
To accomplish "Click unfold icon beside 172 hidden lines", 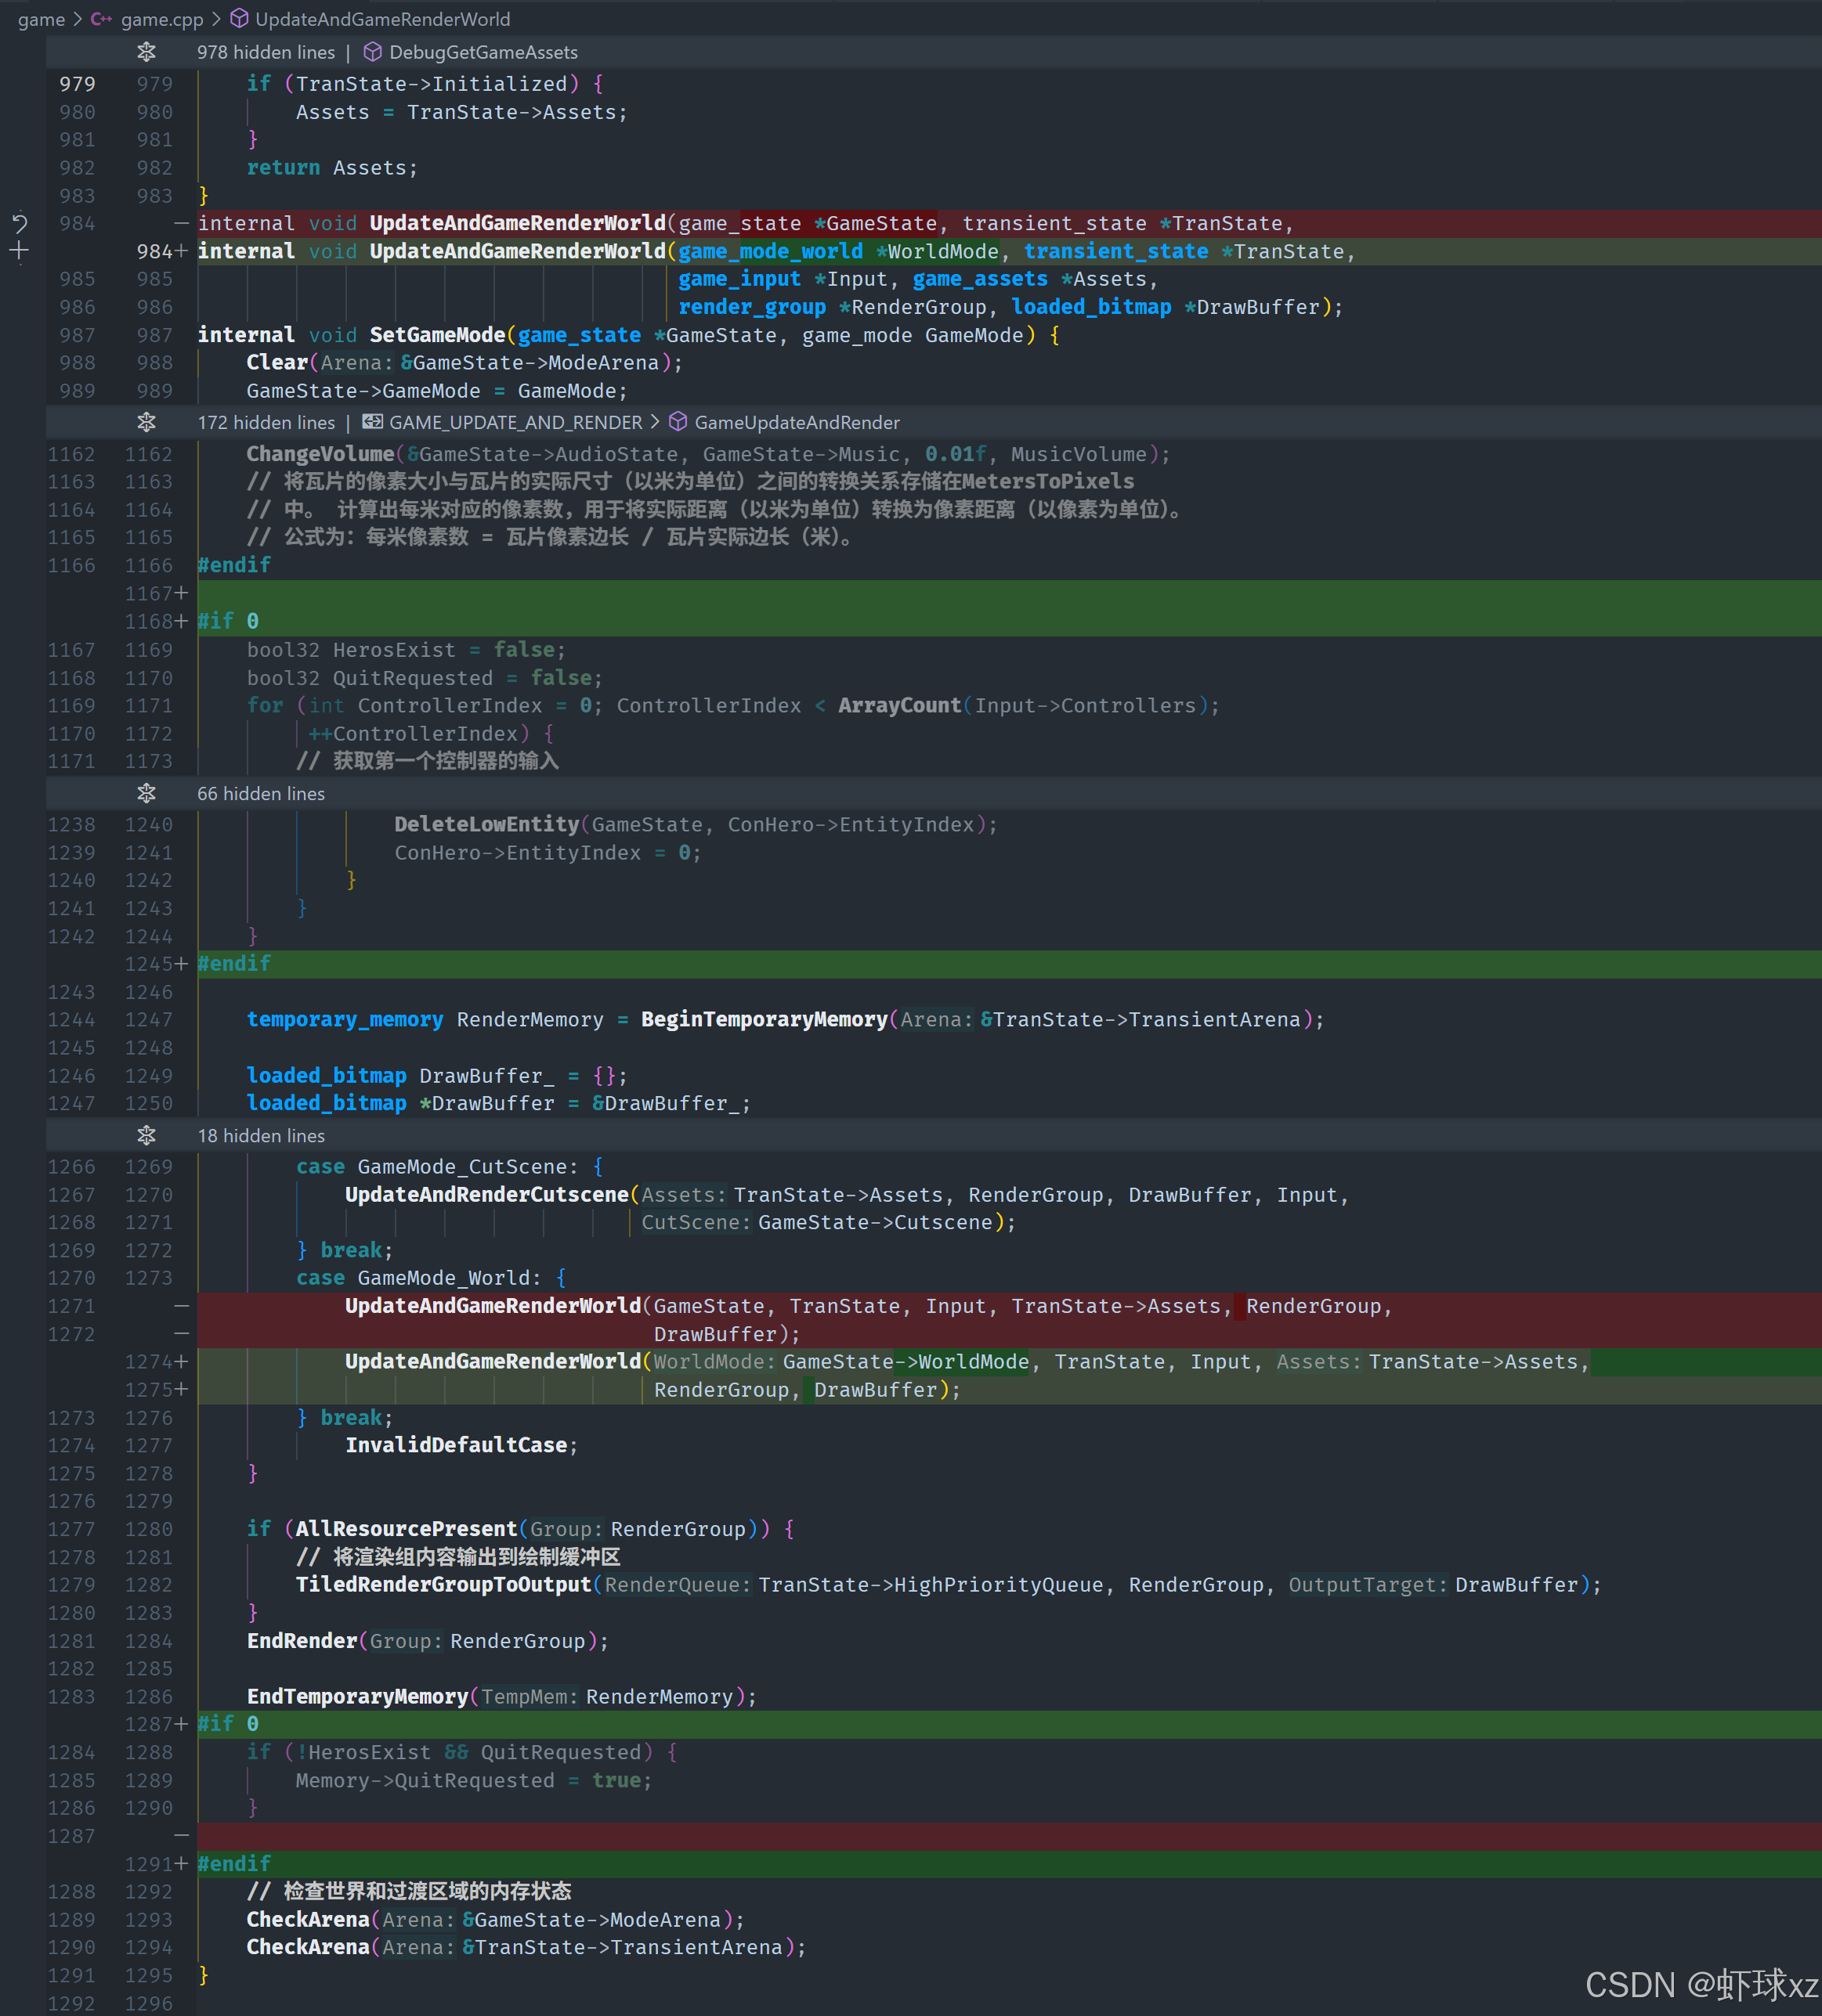I will 146,422.
